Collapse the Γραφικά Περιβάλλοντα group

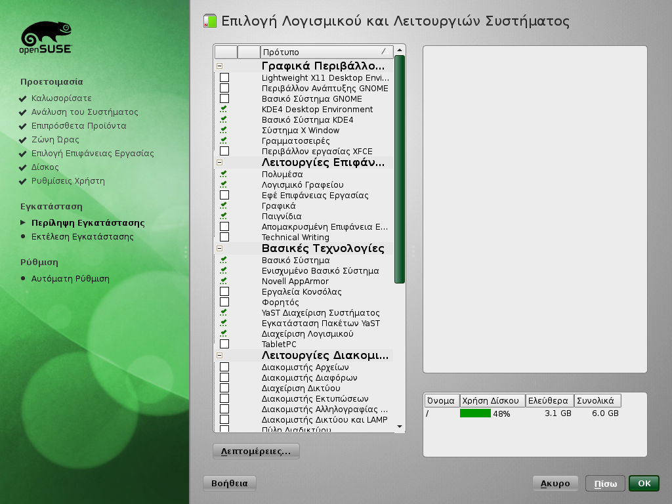point(219,66)
